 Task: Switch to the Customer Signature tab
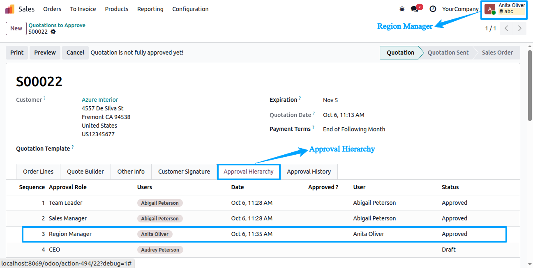[x=184, y=172]
